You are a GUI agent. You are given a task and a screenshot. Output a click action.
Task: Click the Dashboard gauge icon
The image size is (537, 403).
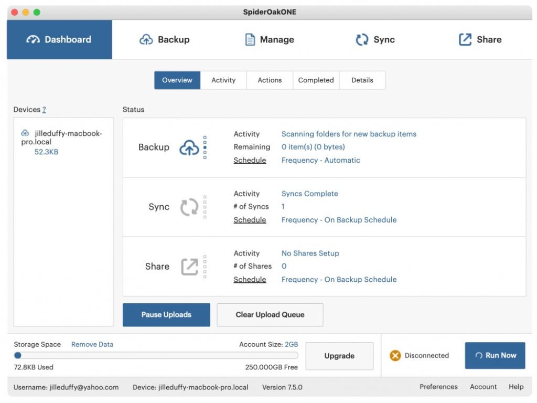[x=33, y=40]
